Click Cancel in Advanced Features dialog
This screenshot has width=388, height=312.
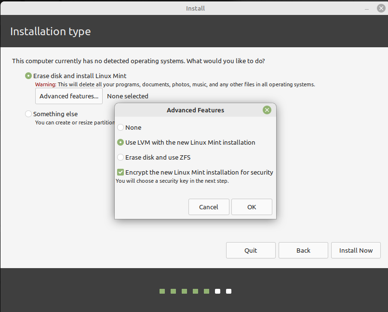pos(209,207)
